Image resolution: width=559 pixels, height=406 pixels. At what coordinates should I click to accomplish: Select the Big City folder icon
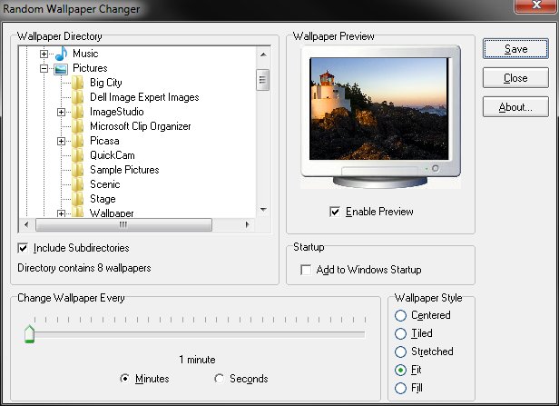click(x=78, y=83)
